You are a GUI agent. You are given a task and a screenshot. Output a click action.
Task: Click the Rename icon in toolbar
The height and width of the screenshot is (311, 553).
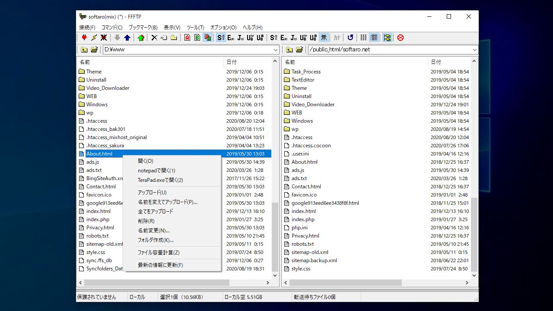click(x=164, y=38)
